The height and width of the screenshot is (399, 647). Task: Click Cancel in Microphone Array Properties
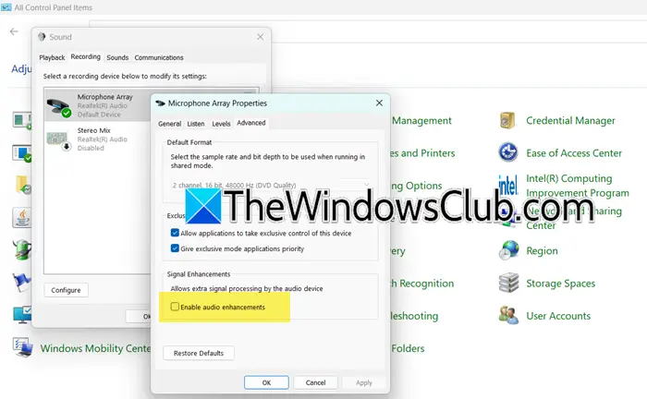coord(316,382)
